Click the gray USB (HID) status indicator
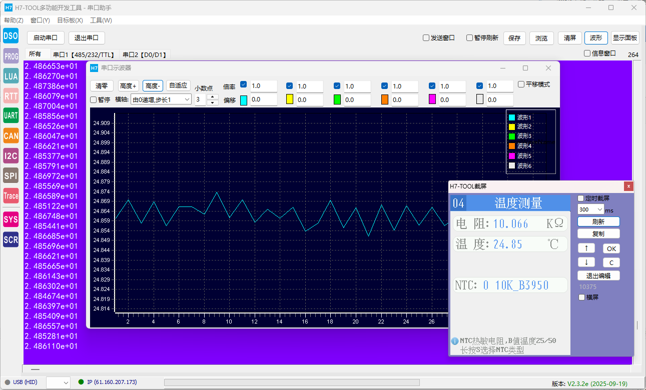This screenshot has height=390, width=646. pos(7,382)
